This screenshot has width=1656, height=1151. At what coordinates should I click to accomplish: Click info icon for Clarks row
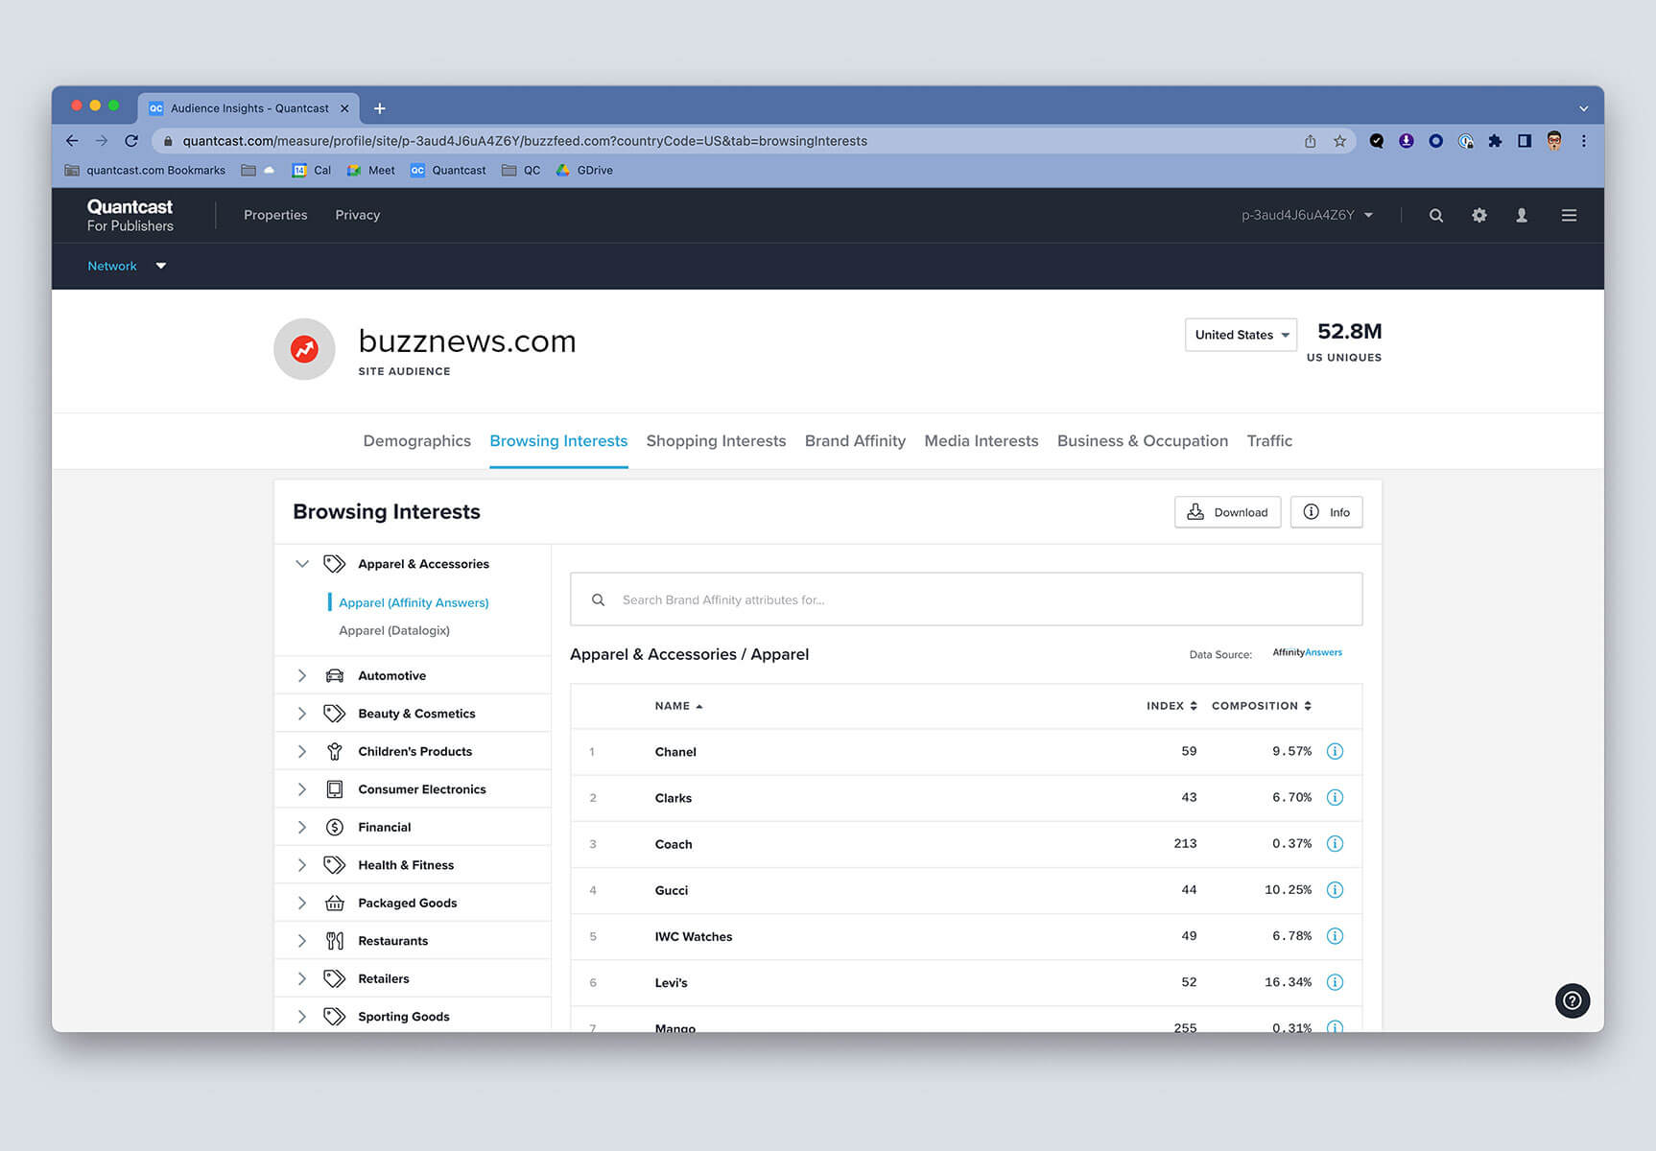point(1335,797)
